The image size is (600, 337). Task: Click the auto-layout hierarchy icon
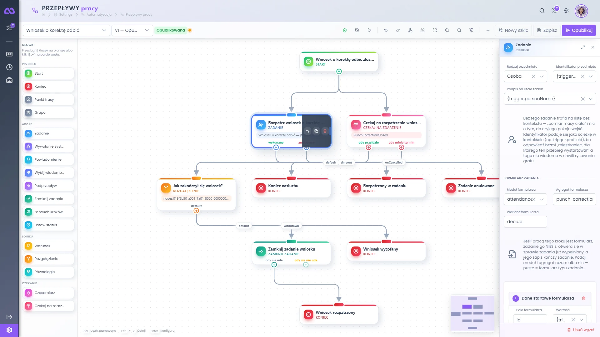tap(410, 30)
